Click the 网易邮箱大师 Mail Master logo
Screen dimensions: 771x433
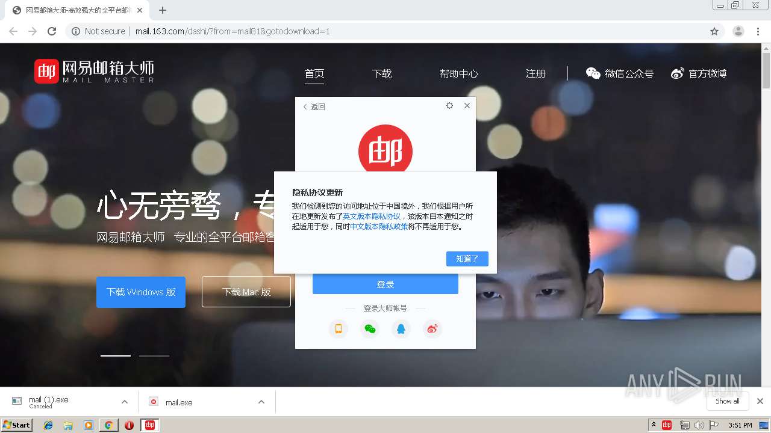pyautogui.click(x=94, y=71)
